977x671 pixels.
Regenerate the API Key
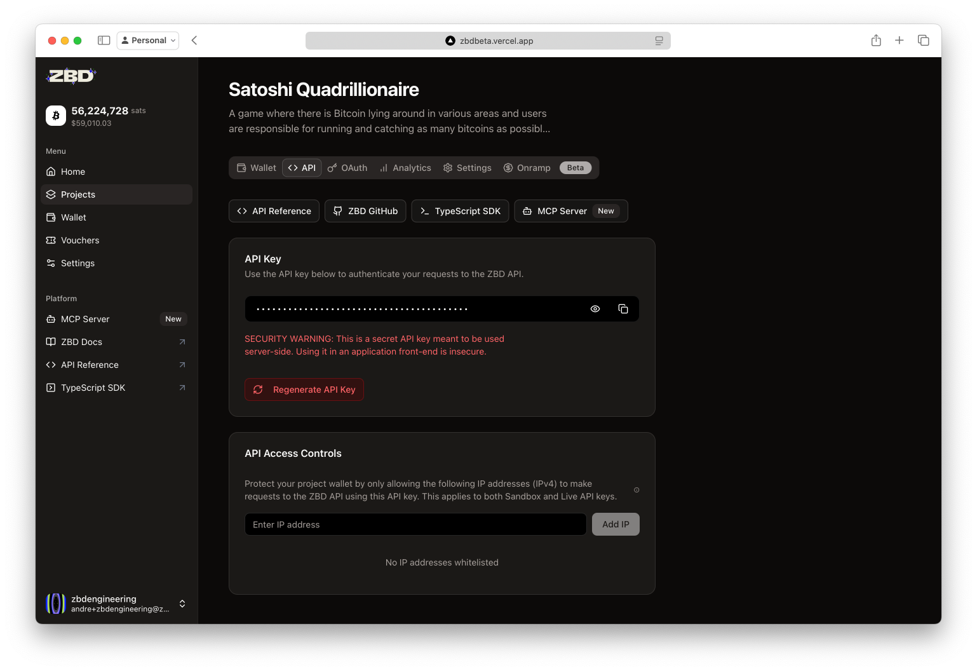pos(304,390)
